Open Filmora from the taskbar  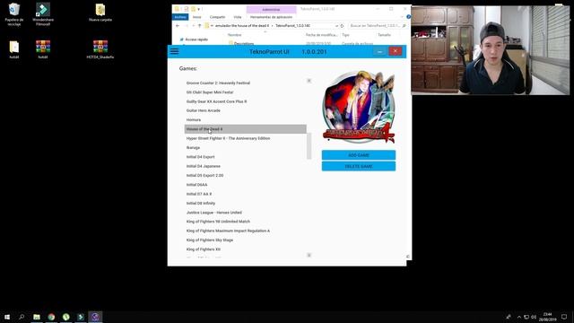(x=81, y=317)
